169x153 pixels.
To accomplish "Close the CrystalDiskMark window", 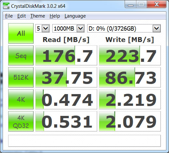I will coord(157,5).
